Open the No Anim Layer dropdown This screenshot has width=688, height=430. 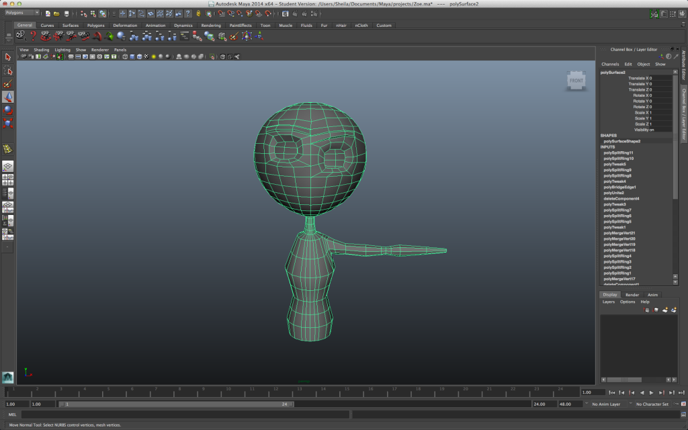605,404
